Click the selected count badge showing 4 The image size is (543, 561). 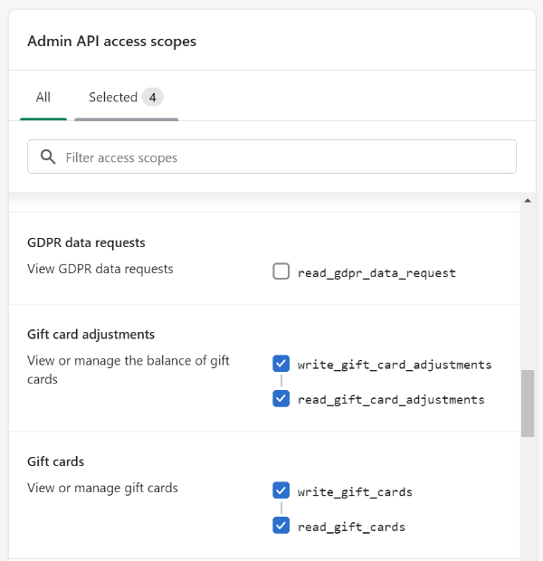(x=152, y=98)
